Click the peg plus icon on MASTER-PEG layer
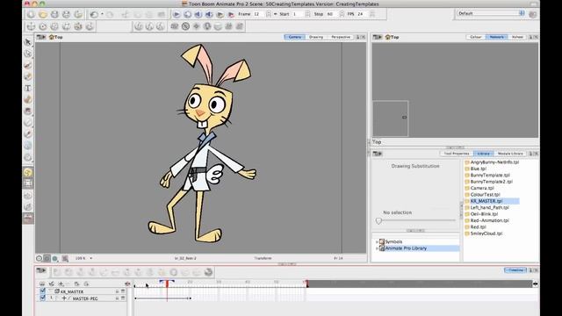The image size is (562, 316). (x=64, y=298)
